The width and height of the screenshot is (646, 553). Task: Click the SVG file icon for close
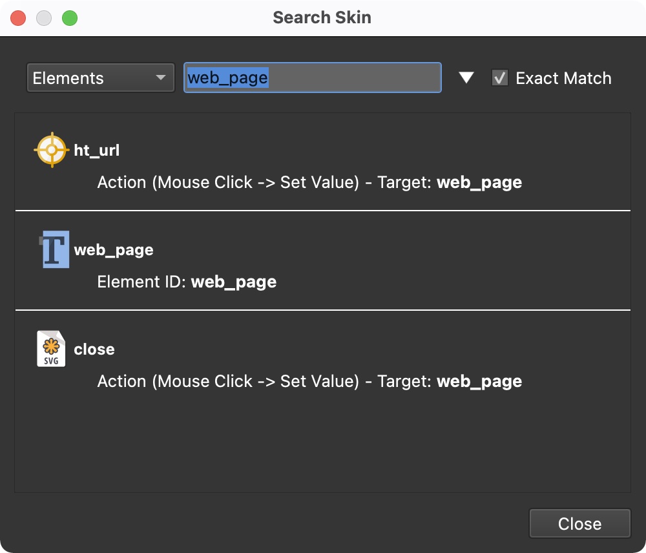[51, 349]
